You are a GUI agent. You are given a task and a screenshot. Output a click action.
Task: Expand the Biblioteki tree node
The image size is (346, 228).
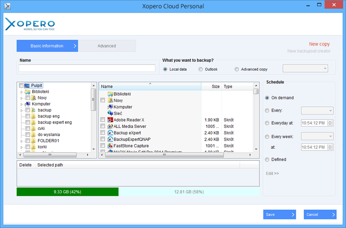21,92
